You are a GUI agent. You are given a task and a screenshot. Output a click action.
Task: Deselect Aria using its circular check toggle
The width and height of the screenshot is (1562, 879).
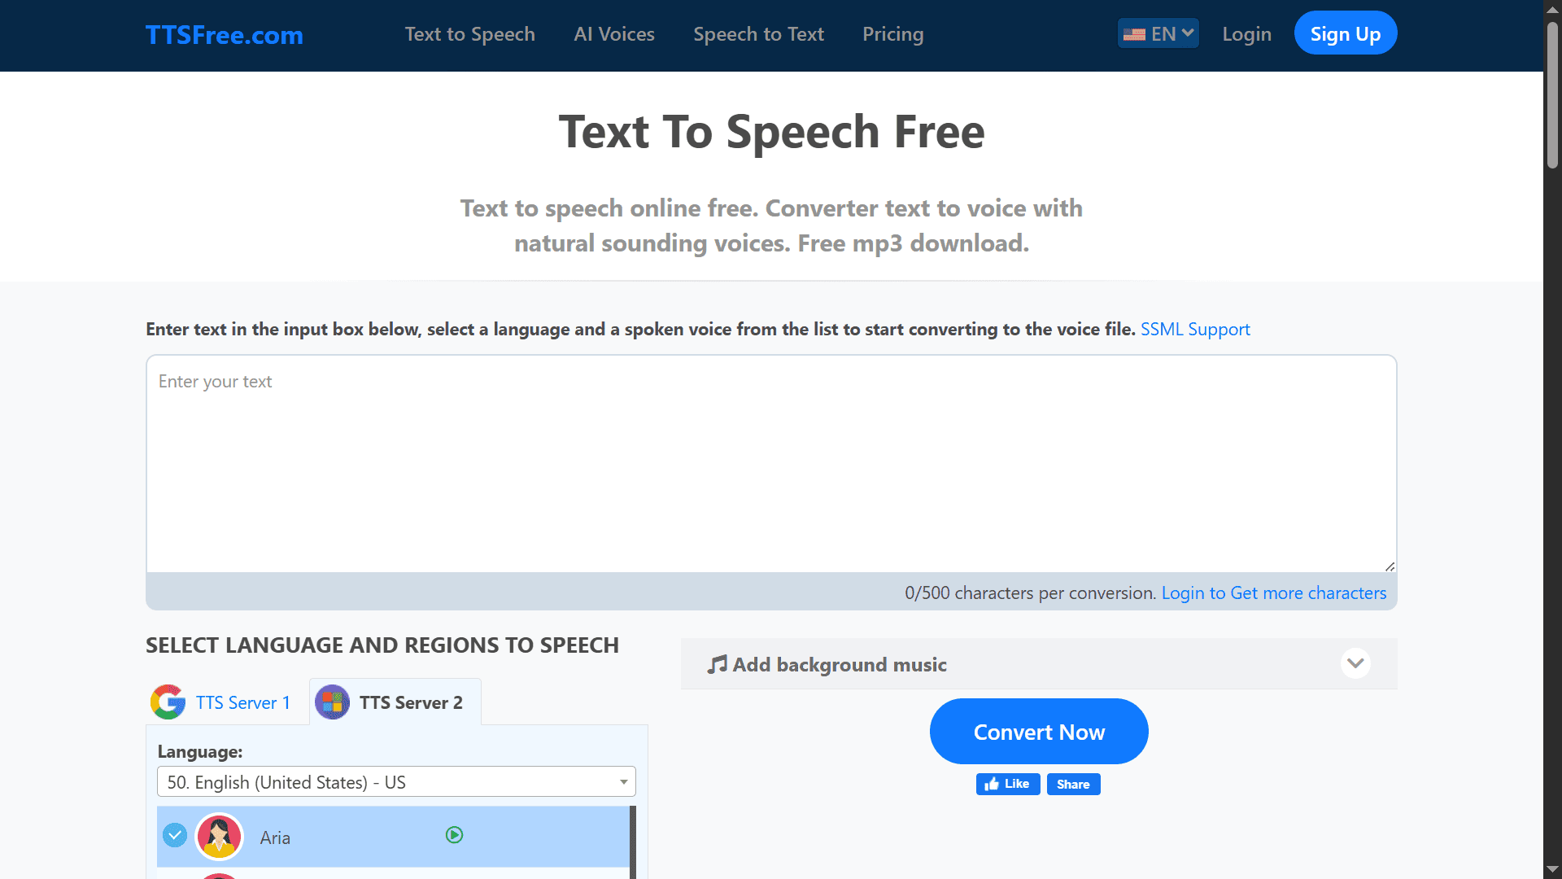[x=175, y=835]
